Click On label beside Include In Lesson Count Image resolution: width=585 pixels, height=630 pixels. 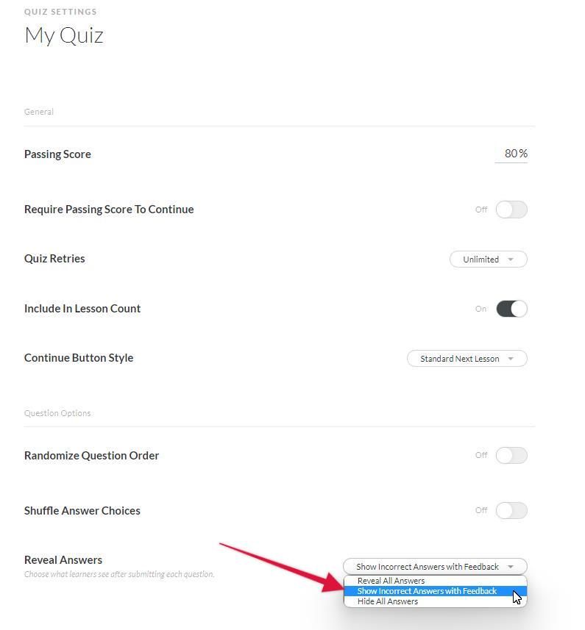(481, 309)
